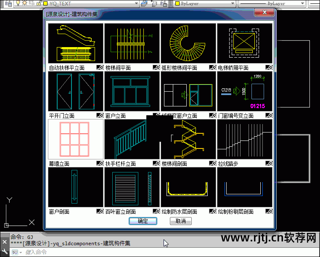Screen dimensions: 320x257
Task: Select the 楼梯间剖面 thumbnail
Action: 188,139
